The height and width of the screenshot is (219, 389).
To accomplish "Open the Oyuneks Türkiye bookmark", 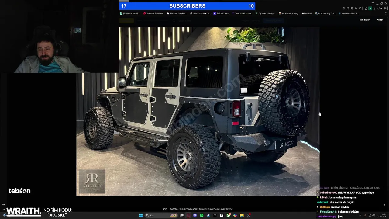I will pos(266,13).
